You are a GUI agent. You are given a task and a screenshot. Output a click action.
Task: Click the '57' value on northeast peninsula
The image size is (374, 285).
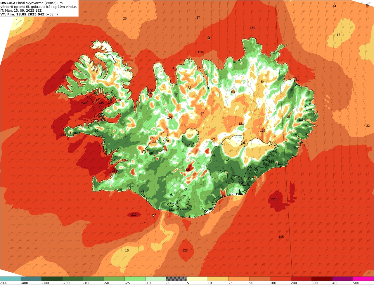coord(275,54)
